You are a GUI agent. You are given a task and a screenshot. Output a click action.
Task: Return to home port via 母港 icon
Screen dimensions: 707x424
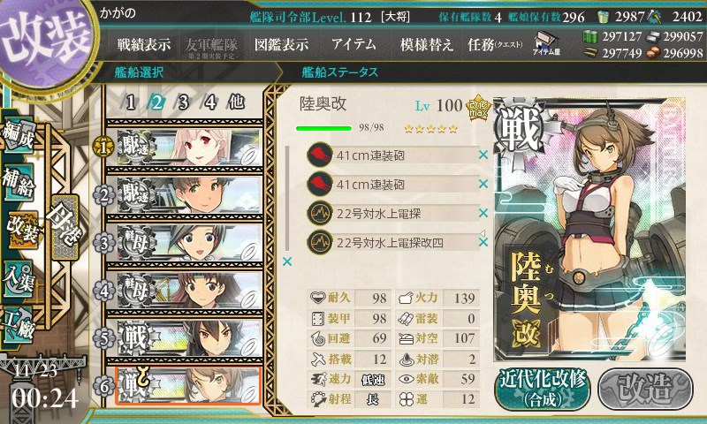pyautogui.click(x=65, y=228)
